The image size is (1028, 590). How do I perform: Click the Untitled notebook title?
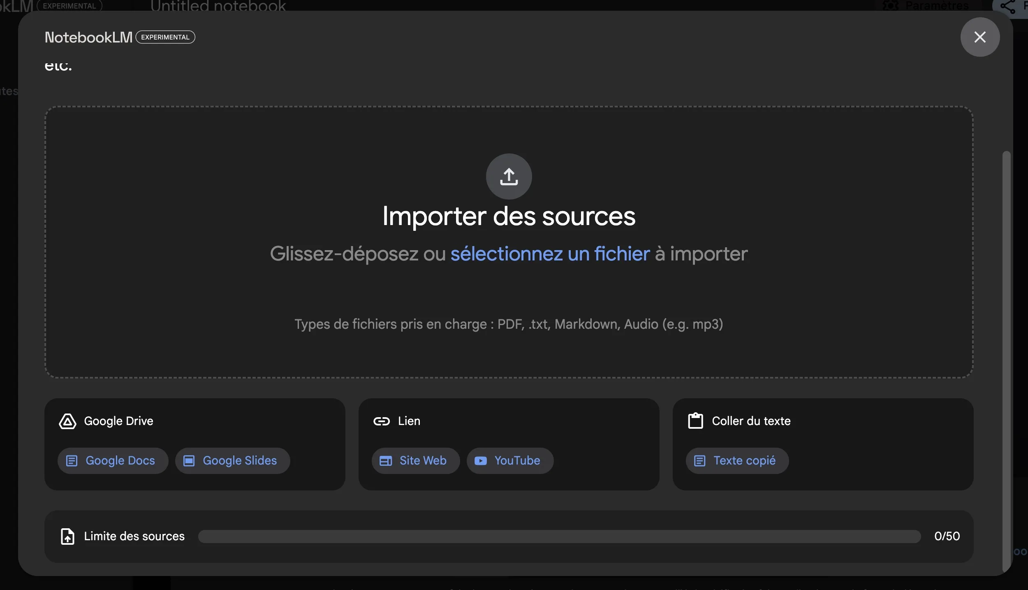tap(218, 6)
